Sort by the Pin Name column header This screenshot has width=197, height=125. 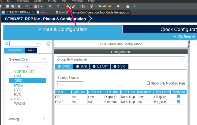(x=63, y=92)
